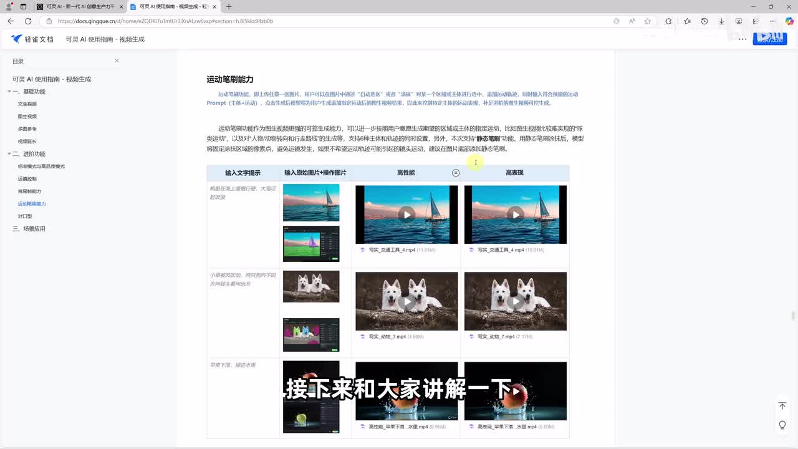
Task: Play the 高表现 white dogs video
Action: click(516, 302)
